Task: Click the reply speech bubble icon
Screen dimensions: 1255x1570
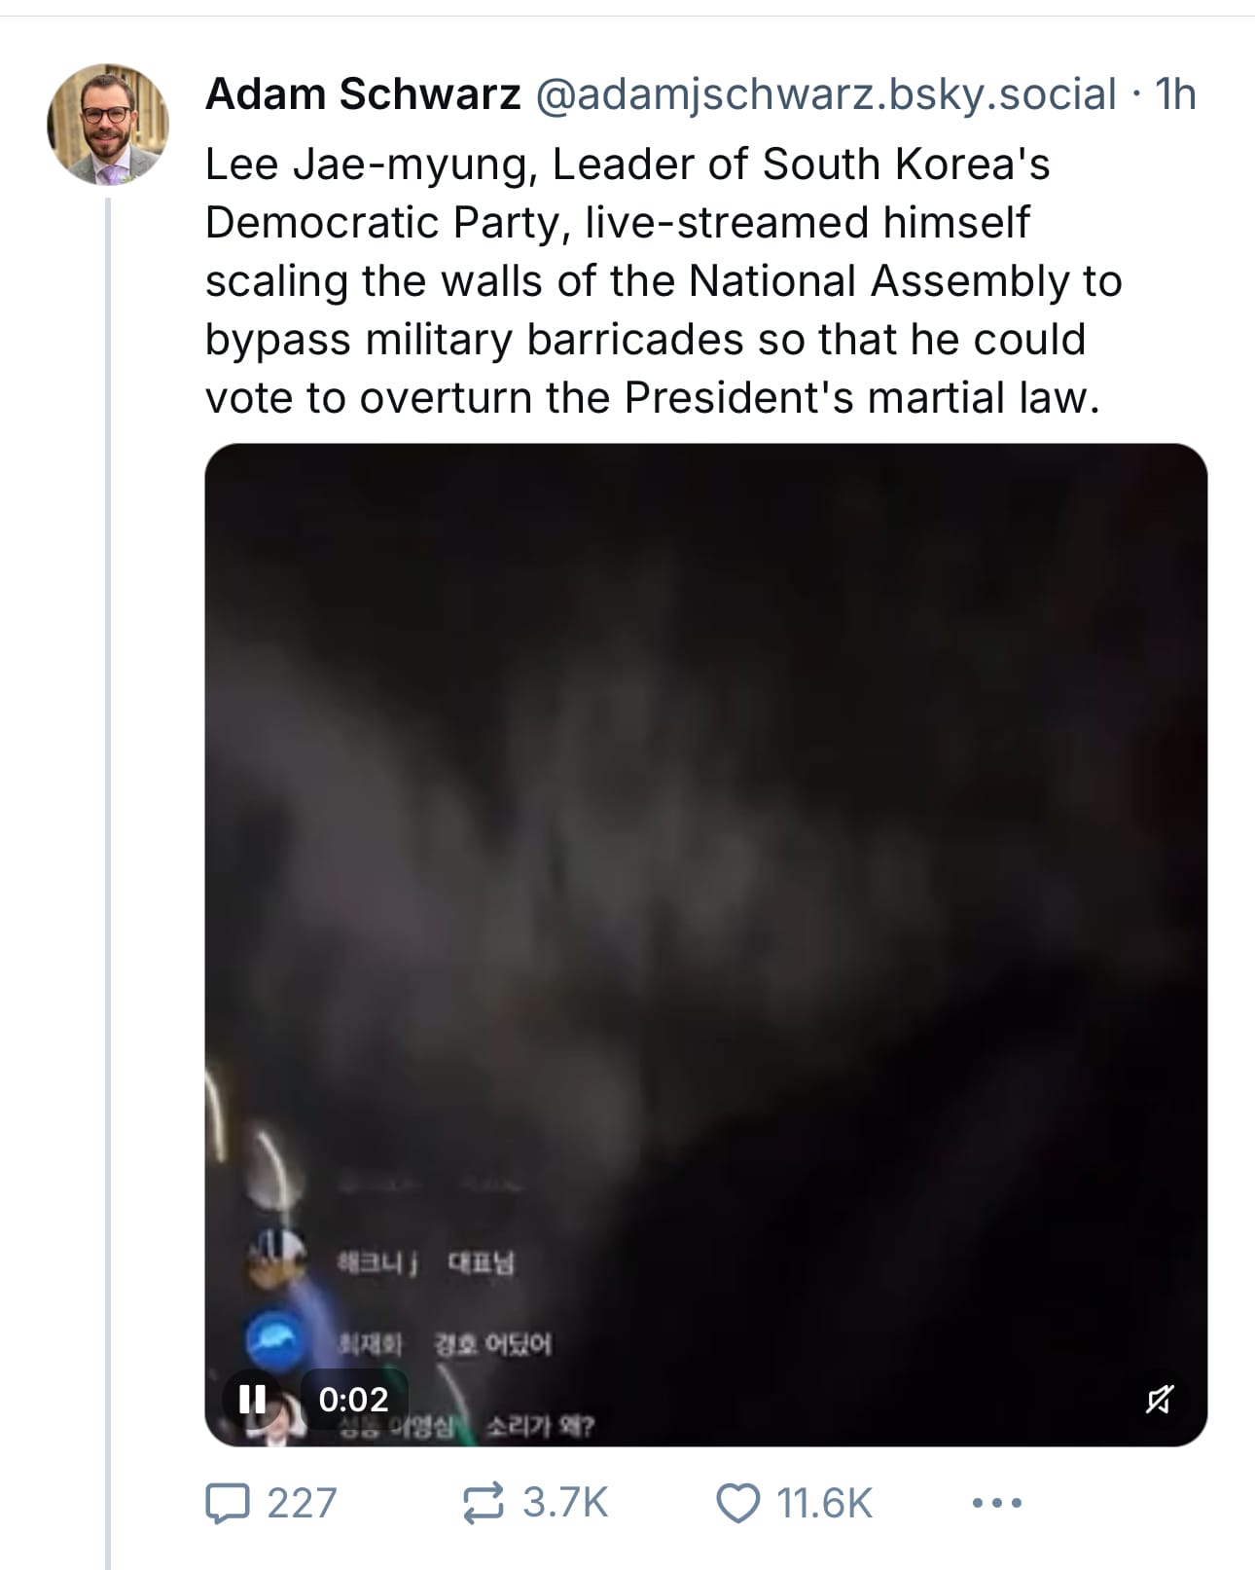Action: pyautogui.click(x=227, y=1503)
